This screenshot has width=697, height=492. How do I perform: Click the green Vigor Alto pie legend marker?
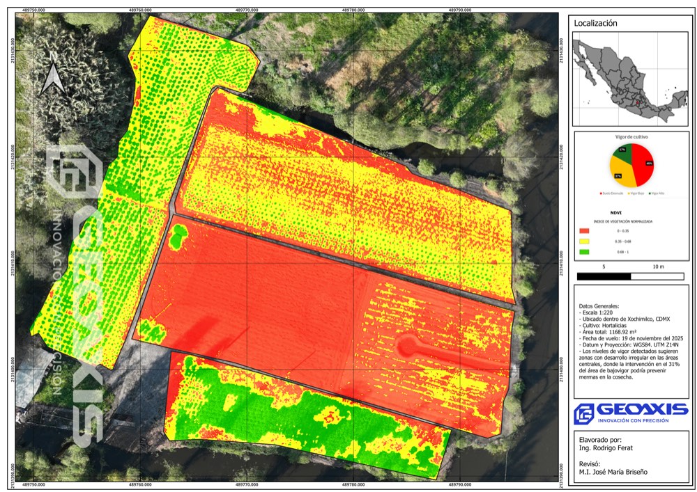(650, 193)
